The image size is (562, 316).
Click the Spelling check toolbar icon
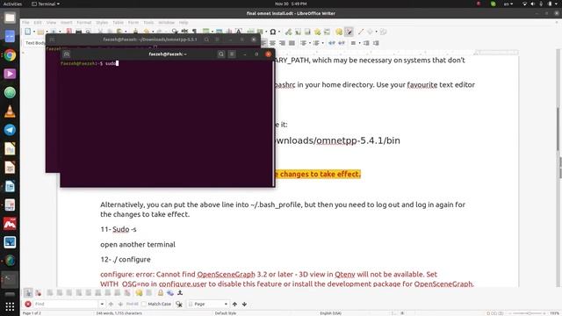click(x=184, y=32)
